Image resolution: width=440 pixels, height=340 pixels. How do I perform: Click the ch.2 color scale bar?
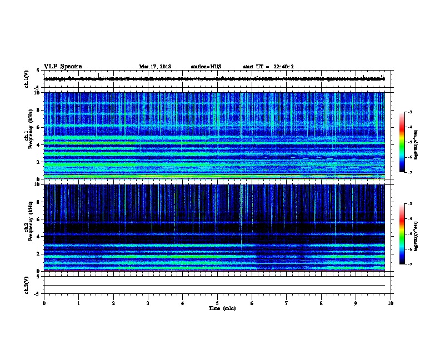point(402,234)
